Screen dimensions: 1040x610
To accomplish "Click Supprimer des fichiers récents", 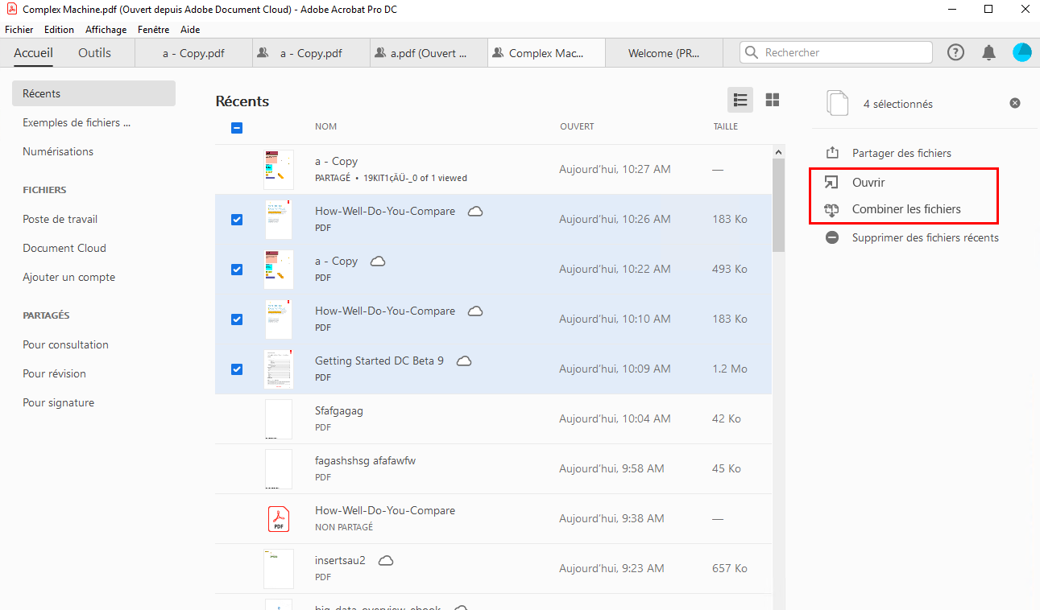I will [x=925, y=237].
